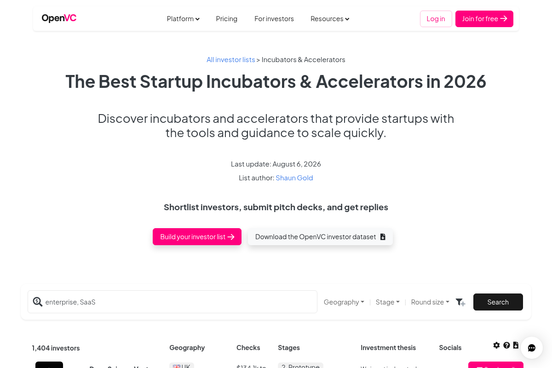The image size is (552, 368).
Task: Click the help question mark icon
Action: tap(506, 345)
